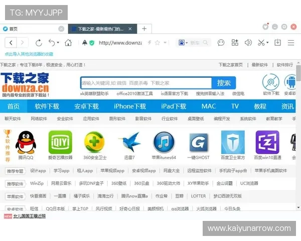The image size is (301, 241).
Task: Open the browser home page icon
Action: click(x=68, y=43)
